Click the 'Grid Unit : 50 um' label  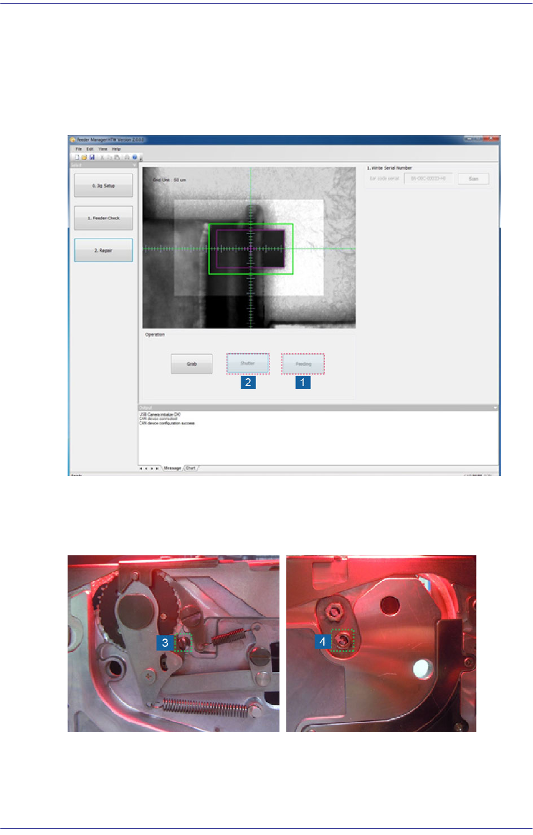[169, 180]
